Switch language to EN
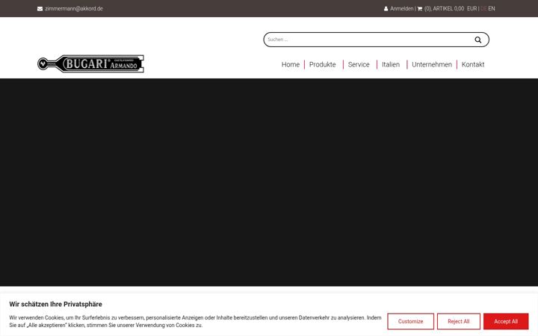The image size is (538, 336). point(492,8)
